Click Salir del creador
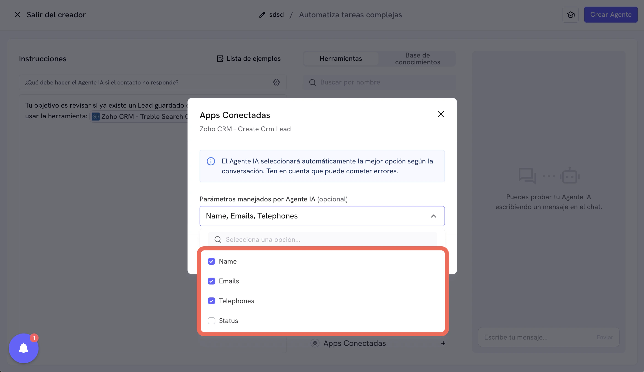Viewport: 644px width, 372px height. point(56,15)
